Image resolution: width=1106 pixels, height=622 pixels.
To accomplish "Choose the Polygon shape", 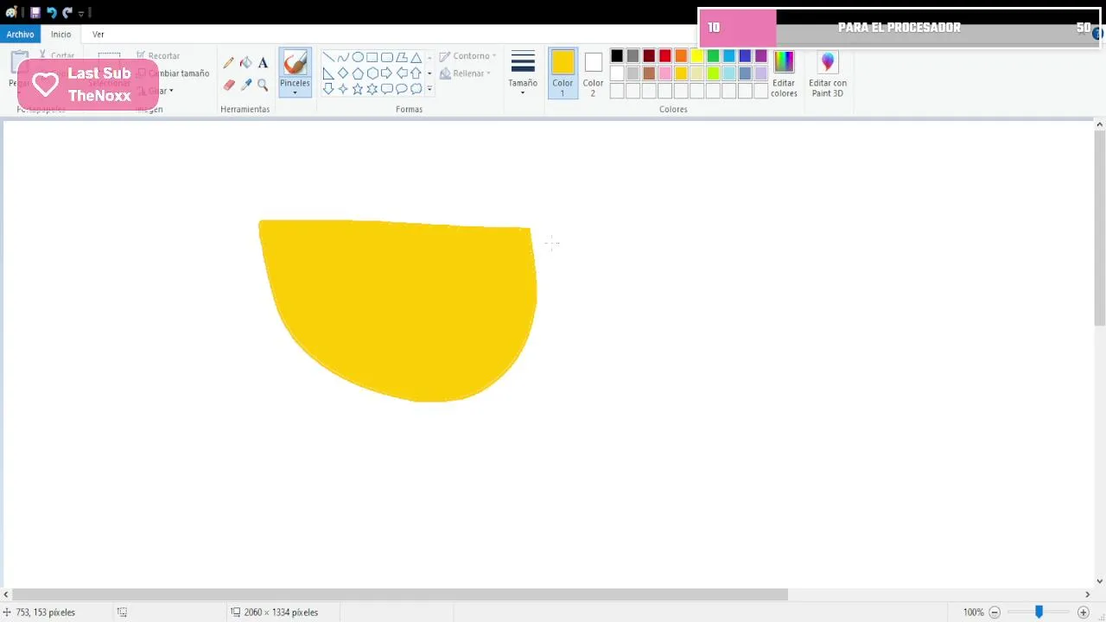I will (x=402, y=57).
